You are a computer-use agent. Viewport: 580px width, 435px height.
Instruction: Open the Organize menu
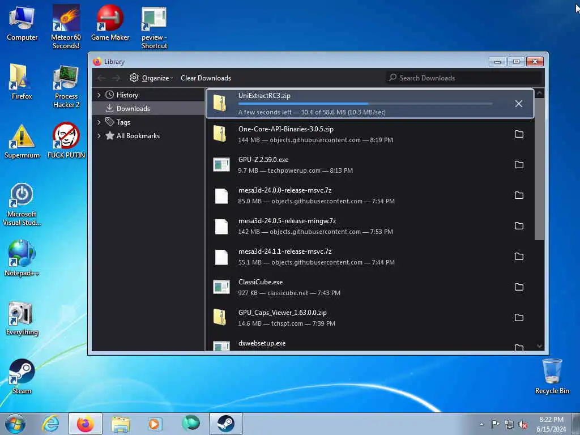151,78
